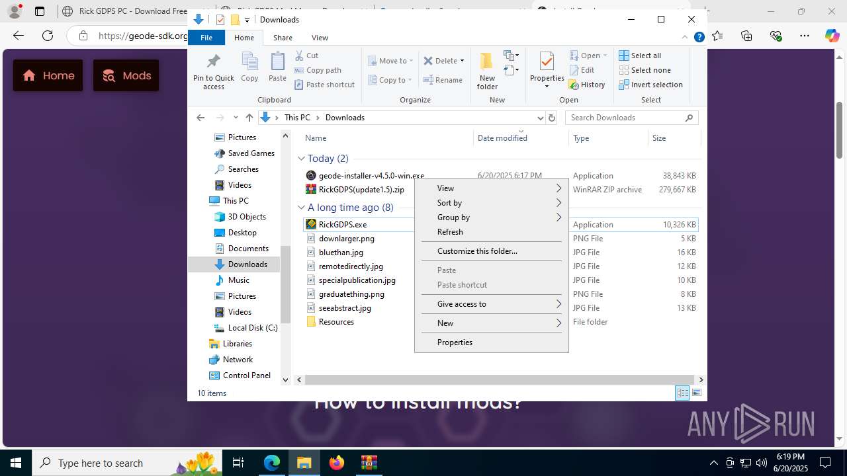Switch to large icons view button

click(696, 393)
